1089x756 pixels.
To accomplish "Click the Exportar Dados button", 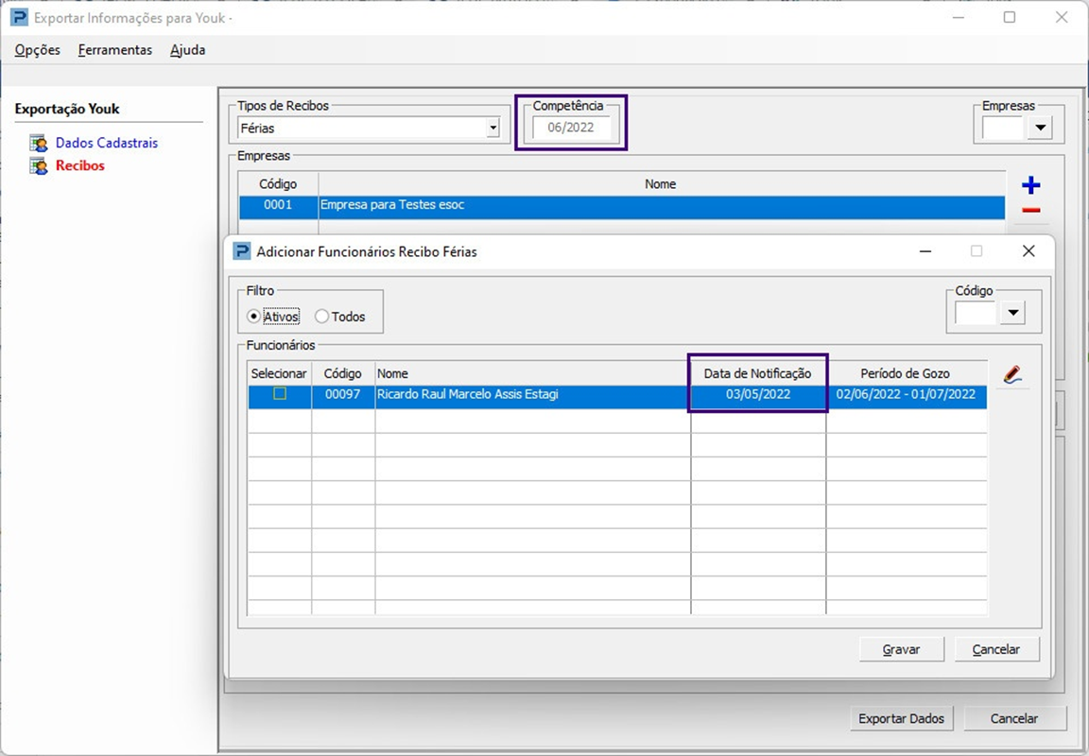I will (x=902, y=718).
